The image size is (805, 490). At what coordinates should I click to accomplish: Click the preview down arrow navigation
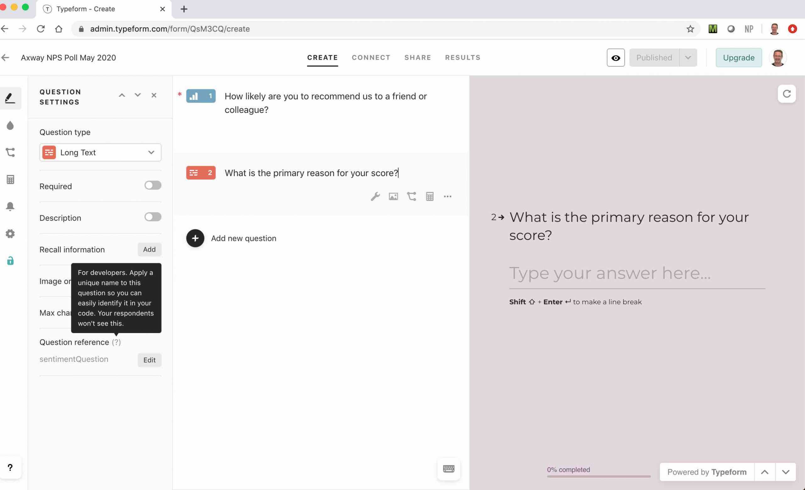tap(786, 472)
